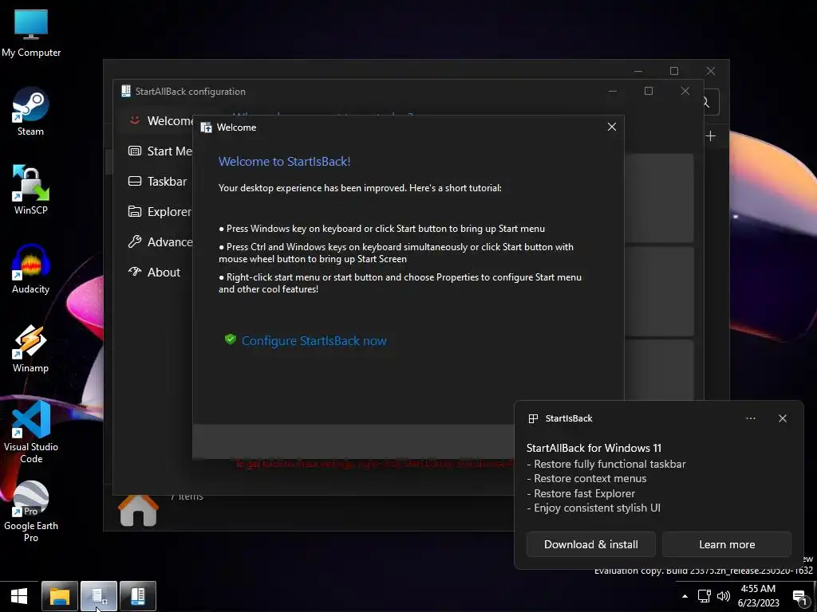
Task: Open the WinSCP desktop shortcut
Action: (31, 190)
